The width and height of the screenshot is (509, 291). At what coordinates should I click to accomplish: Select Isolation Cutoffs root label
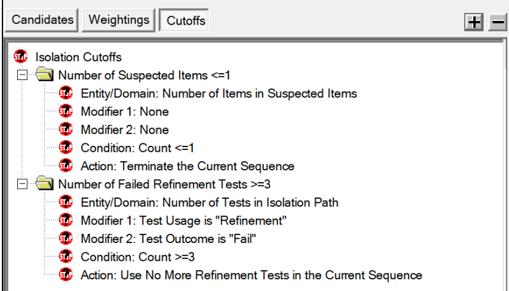tap(79, 57)
